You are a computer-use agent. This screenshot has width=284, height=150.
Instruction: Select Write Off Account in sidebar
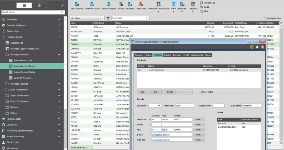(22, 78)
